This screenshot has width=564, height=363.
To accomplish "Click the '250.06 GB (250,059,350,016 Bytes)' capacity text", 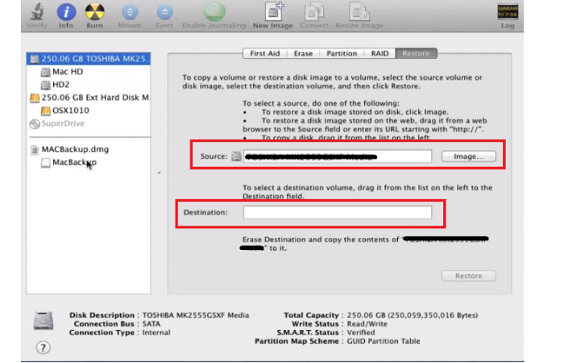I will tap(413, 315).
